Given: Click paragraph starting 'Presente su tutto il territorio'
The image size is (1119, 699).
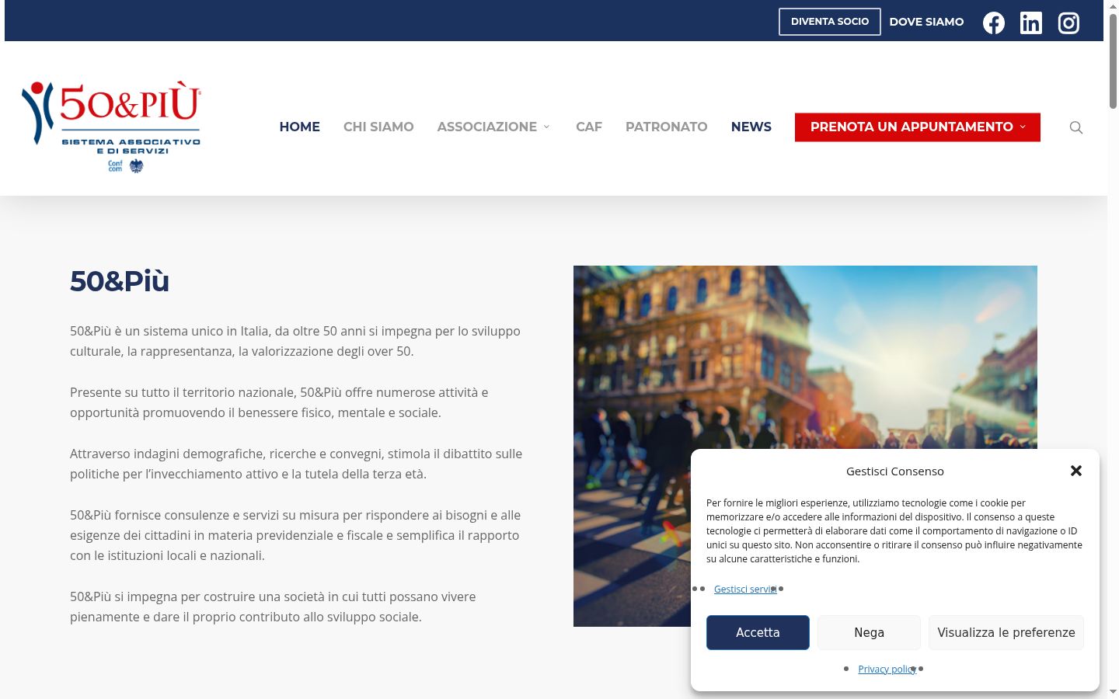Looking at the screenshot, I should pyautogui.click(x=279, y=402).
